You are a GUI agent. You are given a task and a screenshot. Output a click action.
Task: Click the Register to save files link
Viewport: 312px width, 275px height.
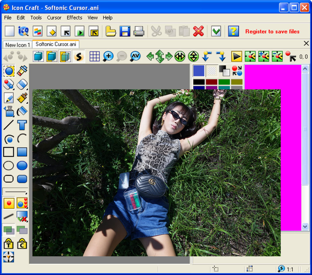click(272, 32)
